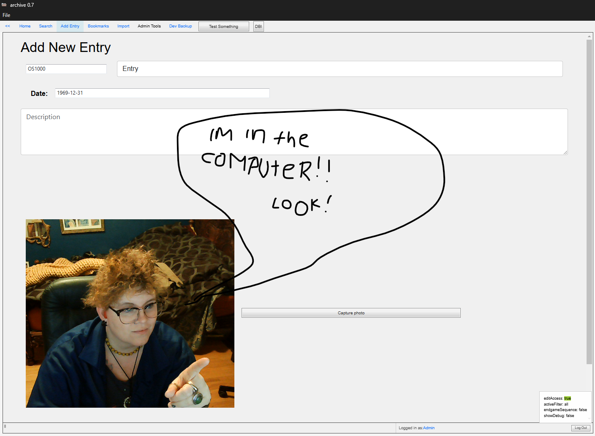Open the Bookmarks page
Screen dimensions: 595x436
[x=98, y=26]
